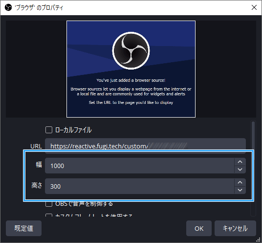
Task: Click the properties panel vertical scrollbar
Action: pos(253,169)
